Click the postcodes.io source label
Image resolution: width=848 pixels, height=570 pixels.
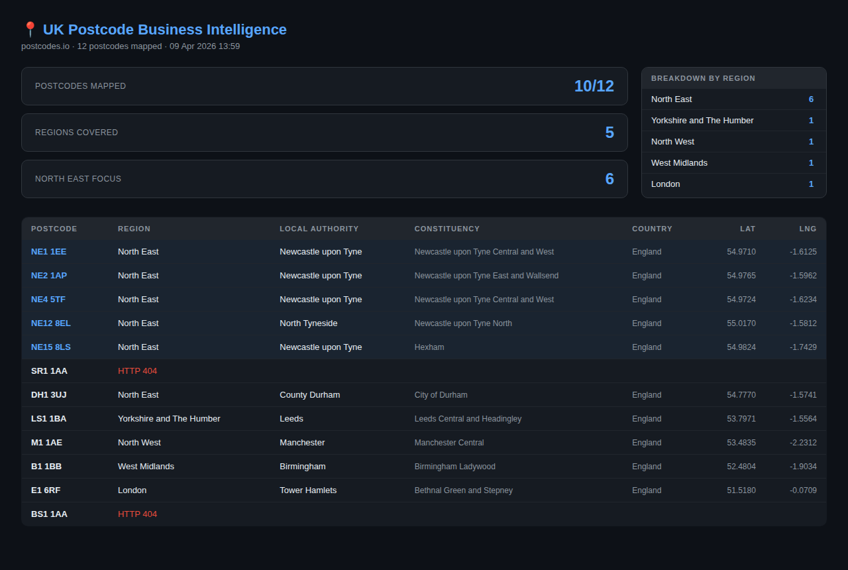click(x=45, y=46)
